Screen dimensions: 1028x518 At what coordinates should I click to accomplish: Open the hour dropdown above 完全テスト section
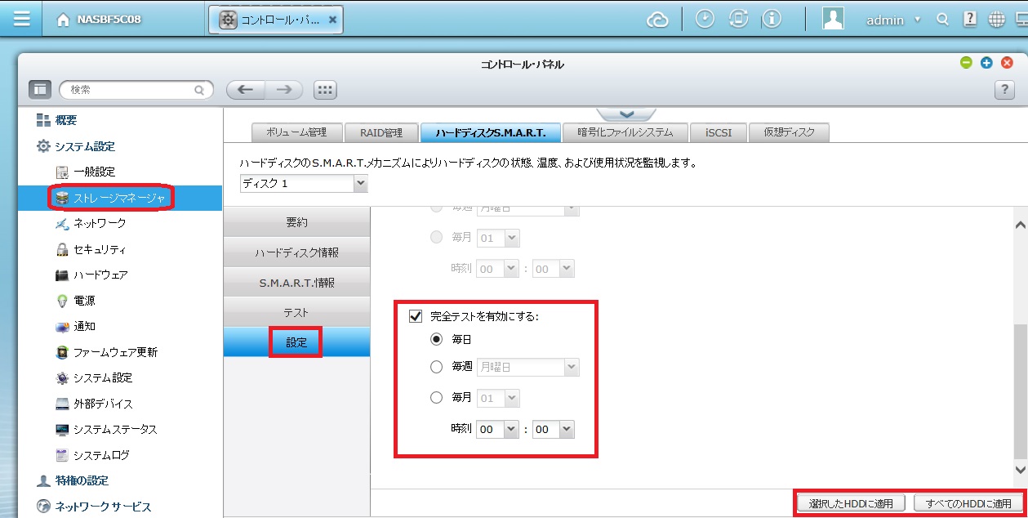coord(498,269)
